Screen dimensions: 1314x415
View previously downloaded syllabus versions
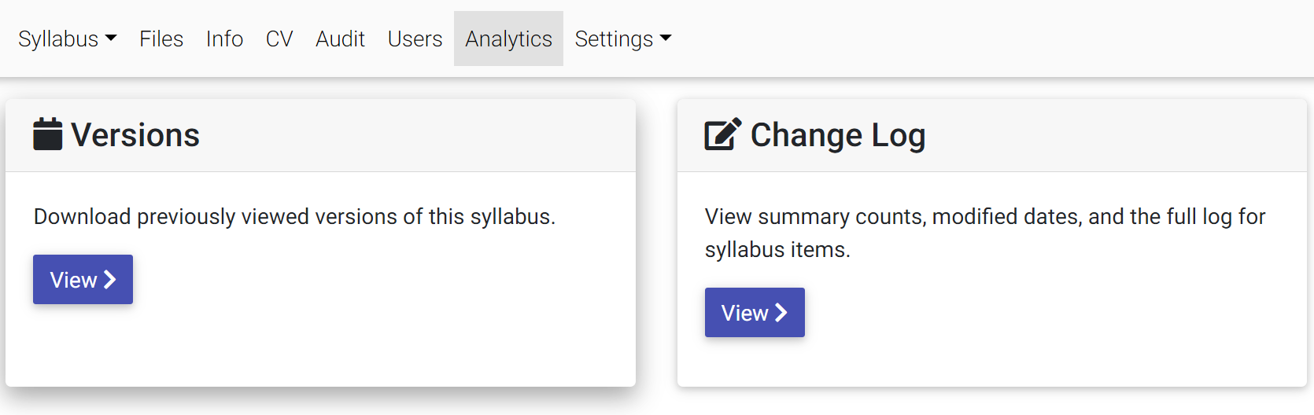pos(83,279)
